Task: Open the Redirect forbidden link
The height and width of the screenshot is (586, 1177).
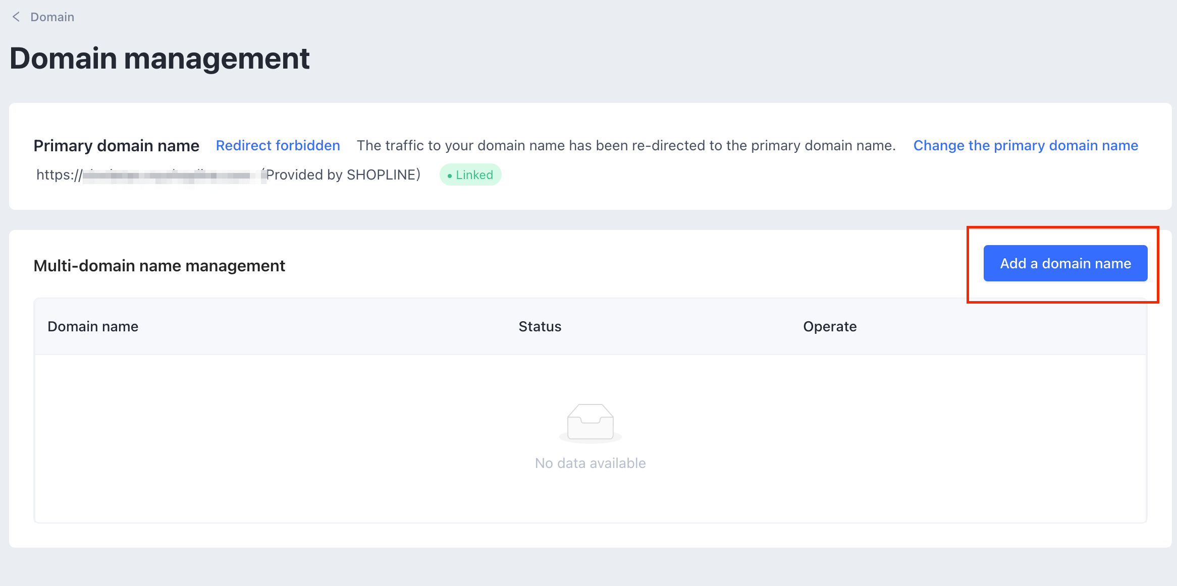Action: click(x=278, y=146)
